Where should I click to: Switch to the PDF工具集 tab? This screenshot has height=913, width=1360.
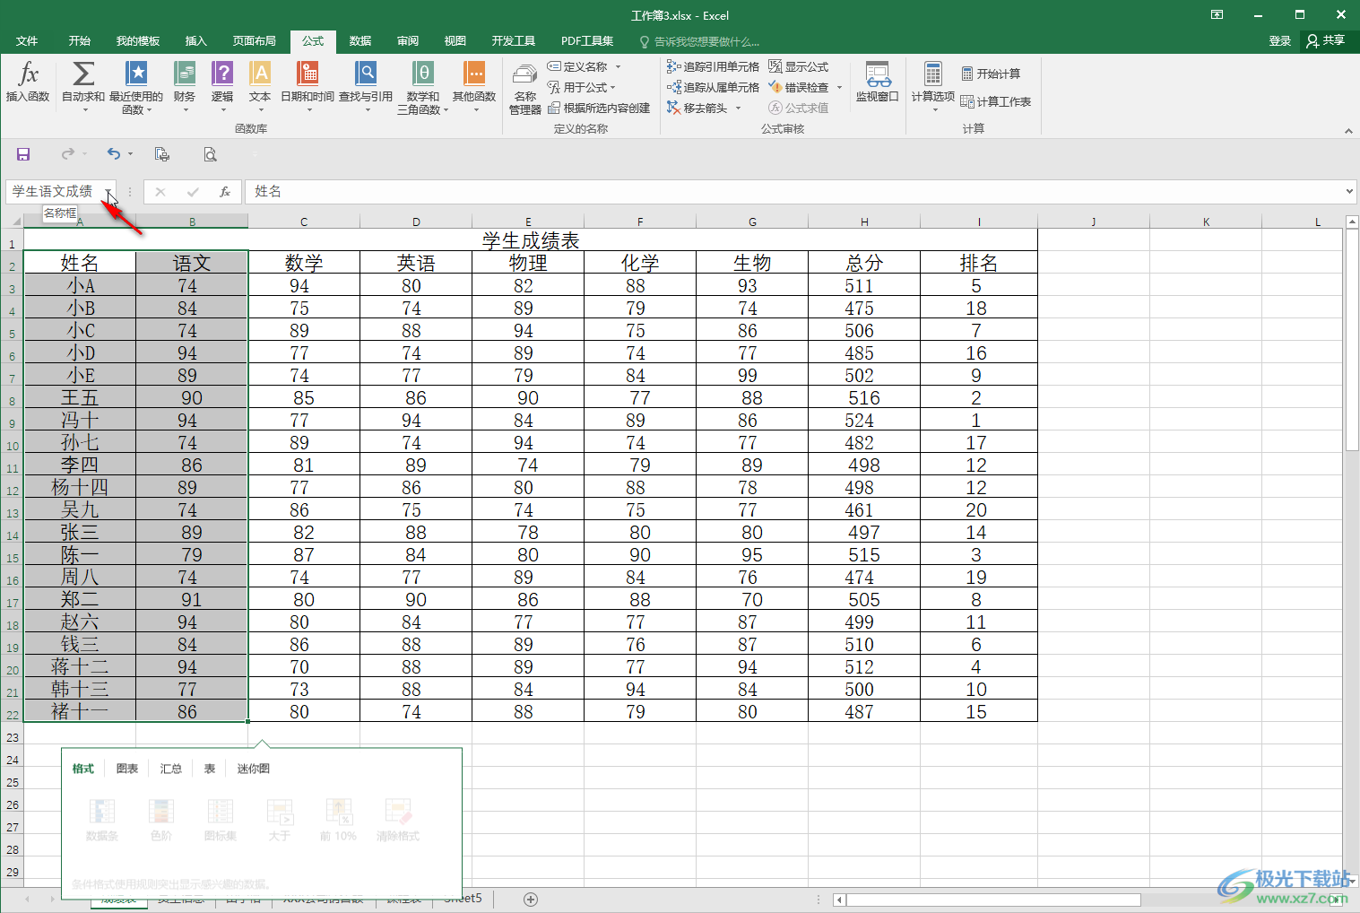tap(587, 41)
